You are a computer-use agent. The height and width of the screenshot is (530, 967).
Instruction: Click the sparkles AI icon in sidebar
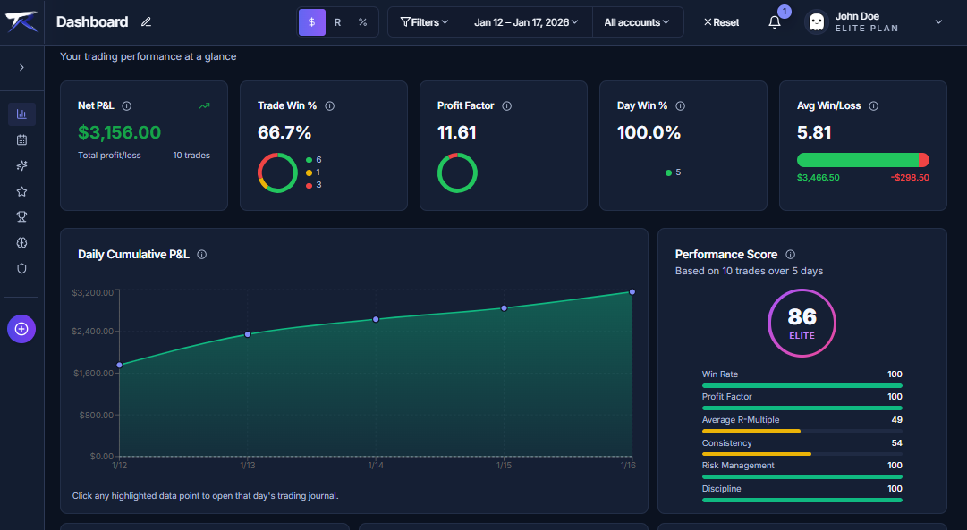tap(21, 166)
